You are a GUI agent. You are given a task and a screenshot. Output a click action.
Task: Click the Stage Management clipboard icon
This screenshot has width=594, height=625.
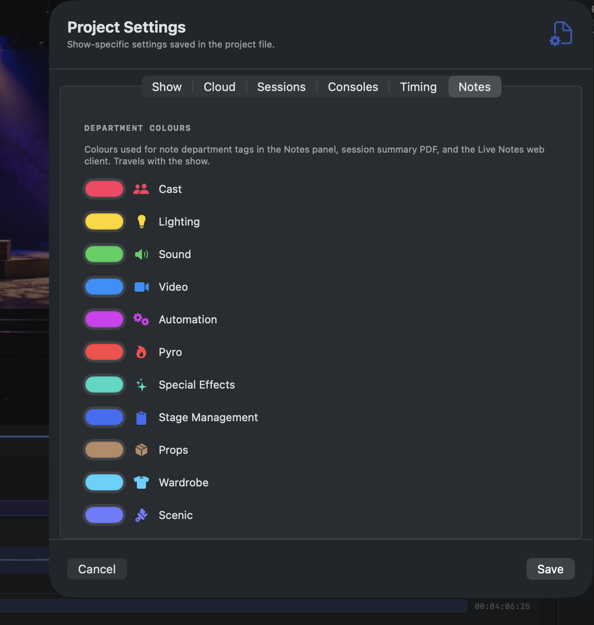click(x=141, y=418)
